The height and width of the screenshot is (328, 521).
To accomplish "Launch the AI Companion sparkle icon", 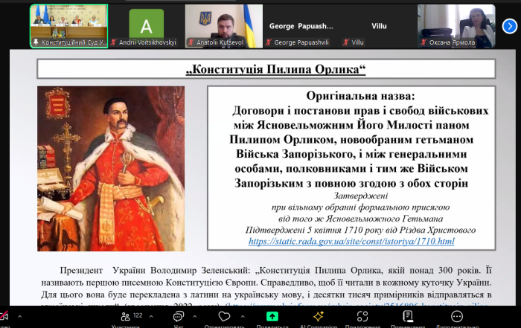I will (317, 316).
